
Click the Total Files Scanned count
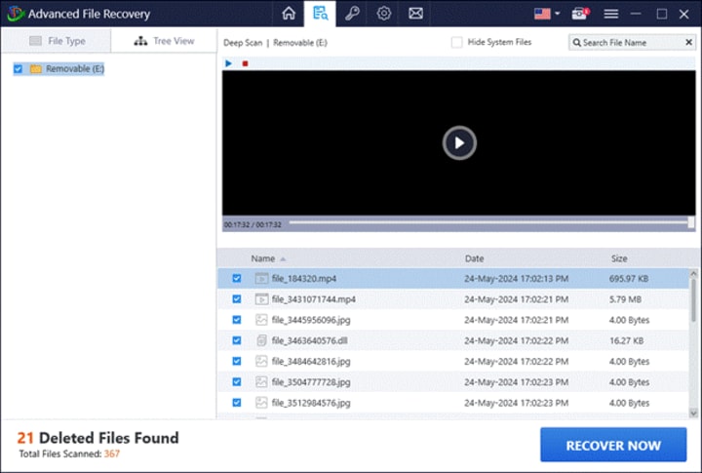pyautogui.click(x=112, y=453)
